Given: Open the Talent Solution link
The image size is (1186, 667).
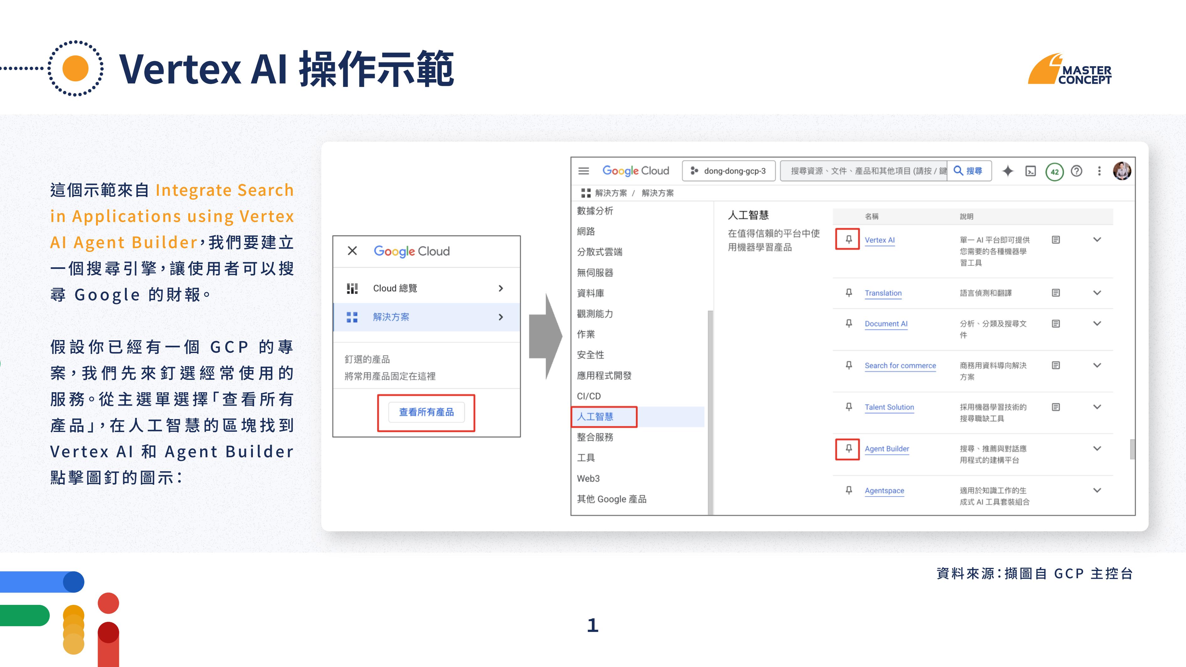Looking at the screenshot, I should (889, 407).
